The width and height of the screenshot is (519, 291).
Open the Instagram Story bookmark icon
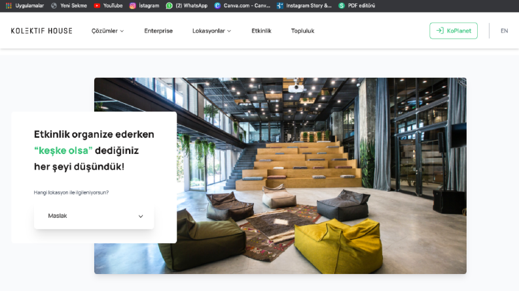[279, 6]
